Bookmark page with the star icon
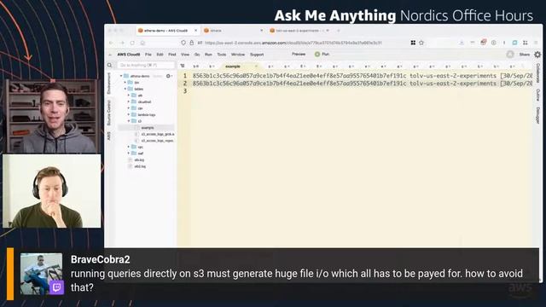The image size is (546, 307). pos(421,43)
